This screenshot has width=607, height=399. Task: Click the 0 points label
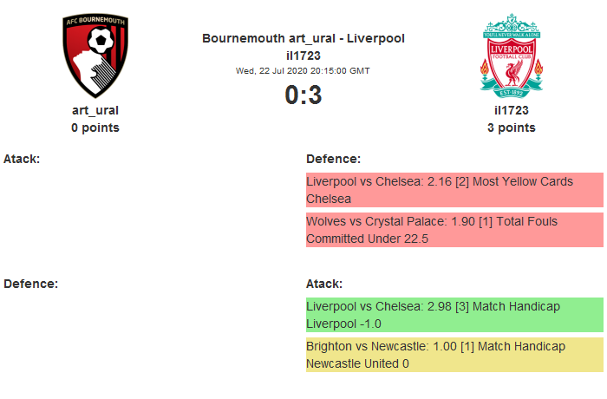(x=95, y=128)
